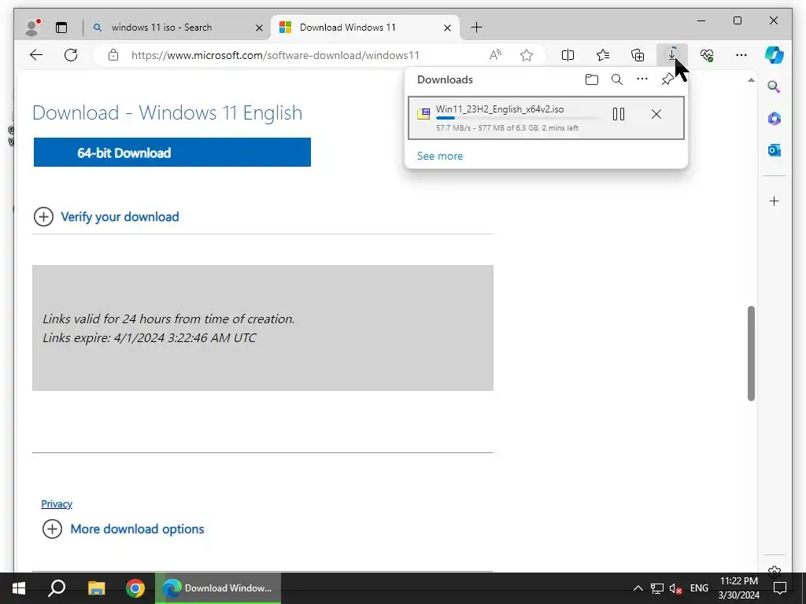
Task: Open downloads folder icon in panel
Action: [x=592, y=79]
